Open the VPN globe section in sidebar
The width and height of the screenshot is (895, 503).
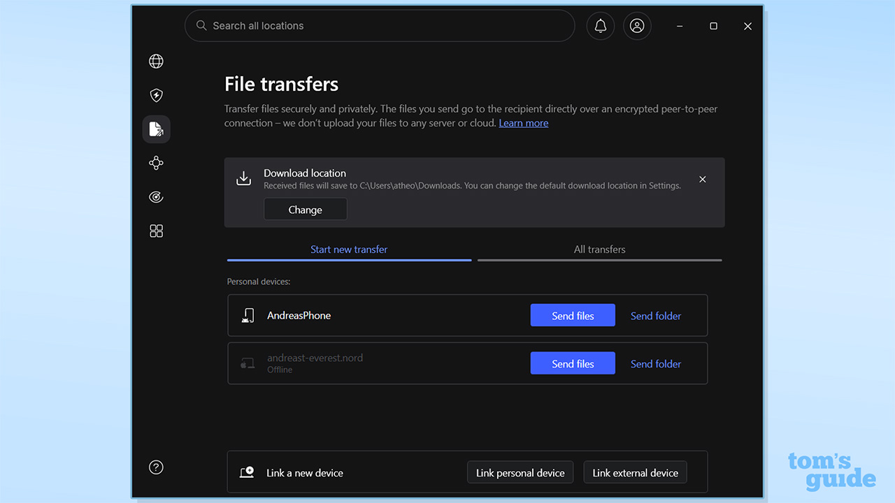(156, 61)
